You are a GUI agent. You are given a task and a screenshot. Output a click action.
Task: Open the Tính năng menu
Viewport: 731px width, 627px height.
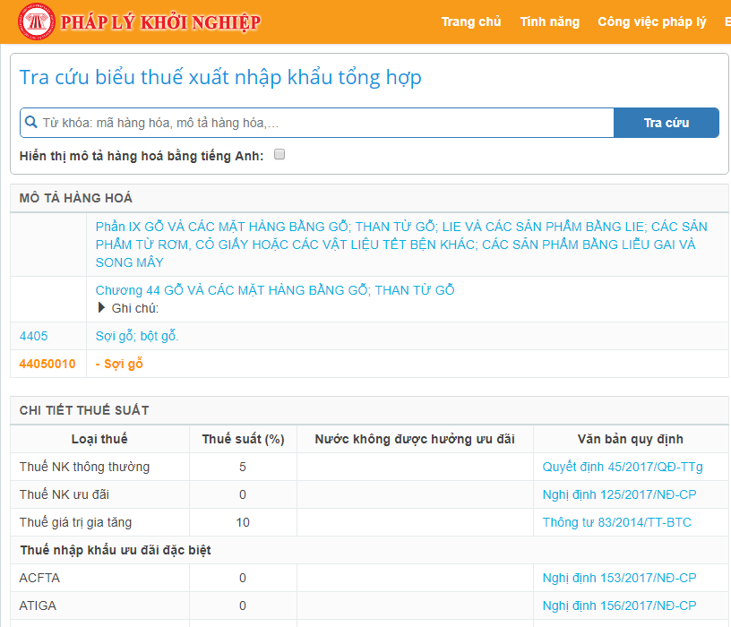pos(549,21)
